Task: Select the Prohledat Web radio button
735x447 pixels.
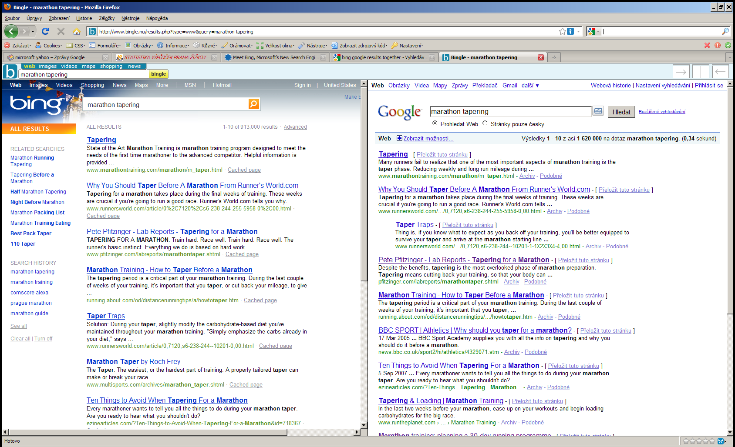Action: pyautogui.click(x=435, y=123)
